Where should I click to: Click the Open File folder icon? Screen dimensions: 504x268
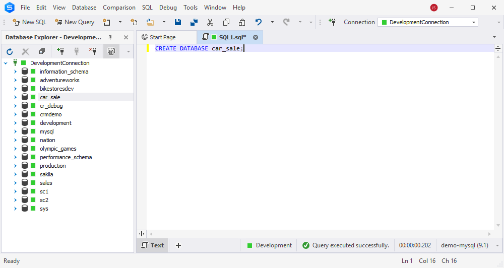tap(150, 22)
